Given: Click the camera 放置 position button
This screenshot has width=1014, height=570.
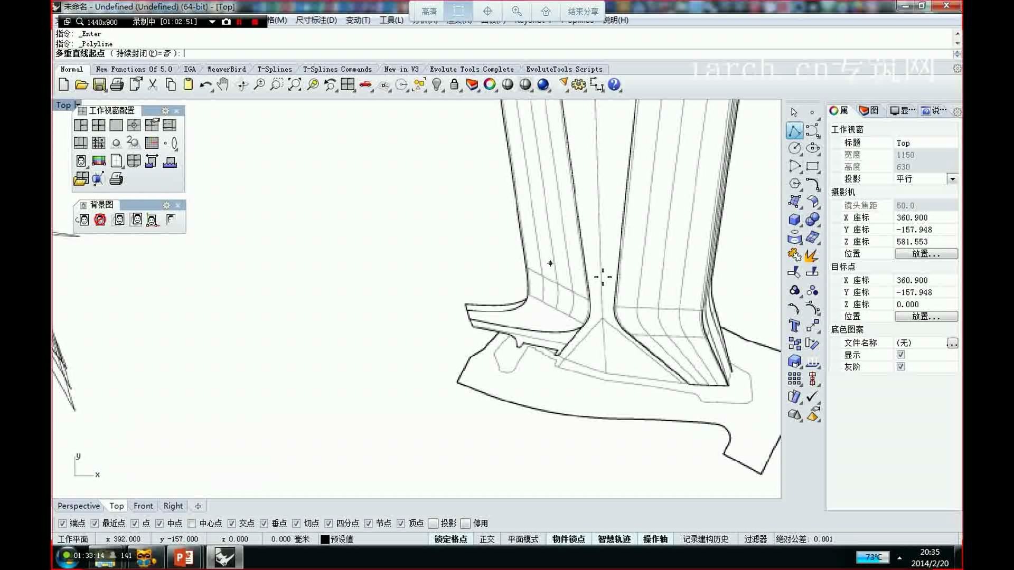Looking at the screenshot, I should pyautogui.click(x=926, y=254).
